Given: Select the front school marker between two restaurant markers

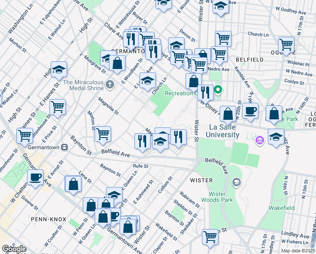Looking at the screenshot, I should (x=161, y=141).
